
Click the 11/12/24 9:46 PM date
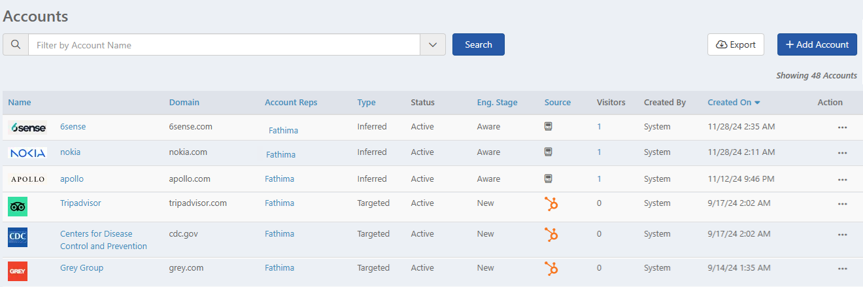click(x=741, y=178)
